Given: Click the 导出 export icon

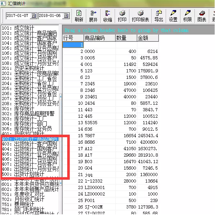Looking at the screenshot, I should pyautogui.click(x=159, y=16).
